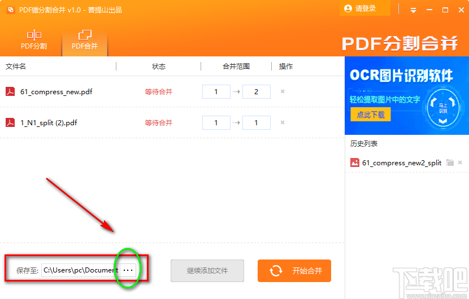Open history item 61_compress_new2_split

point(402,163)
